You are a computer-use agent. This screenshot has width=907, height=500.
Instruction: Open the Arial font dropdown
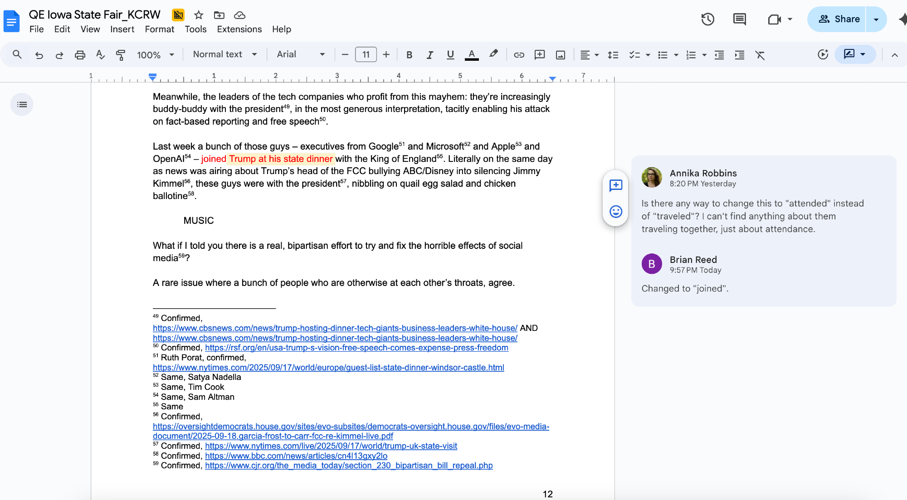coord(301,54)
